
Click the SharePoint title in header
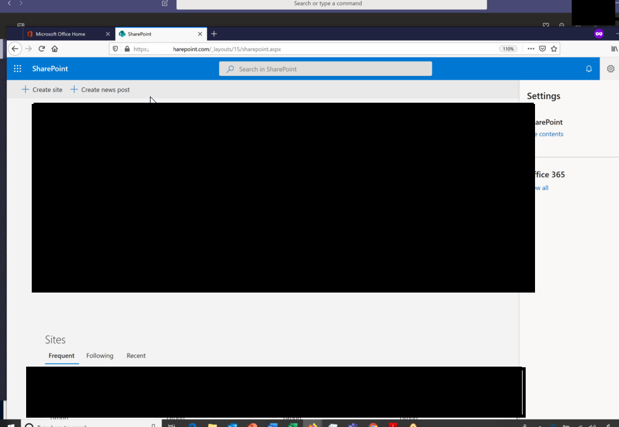click(x=50, y=68)
